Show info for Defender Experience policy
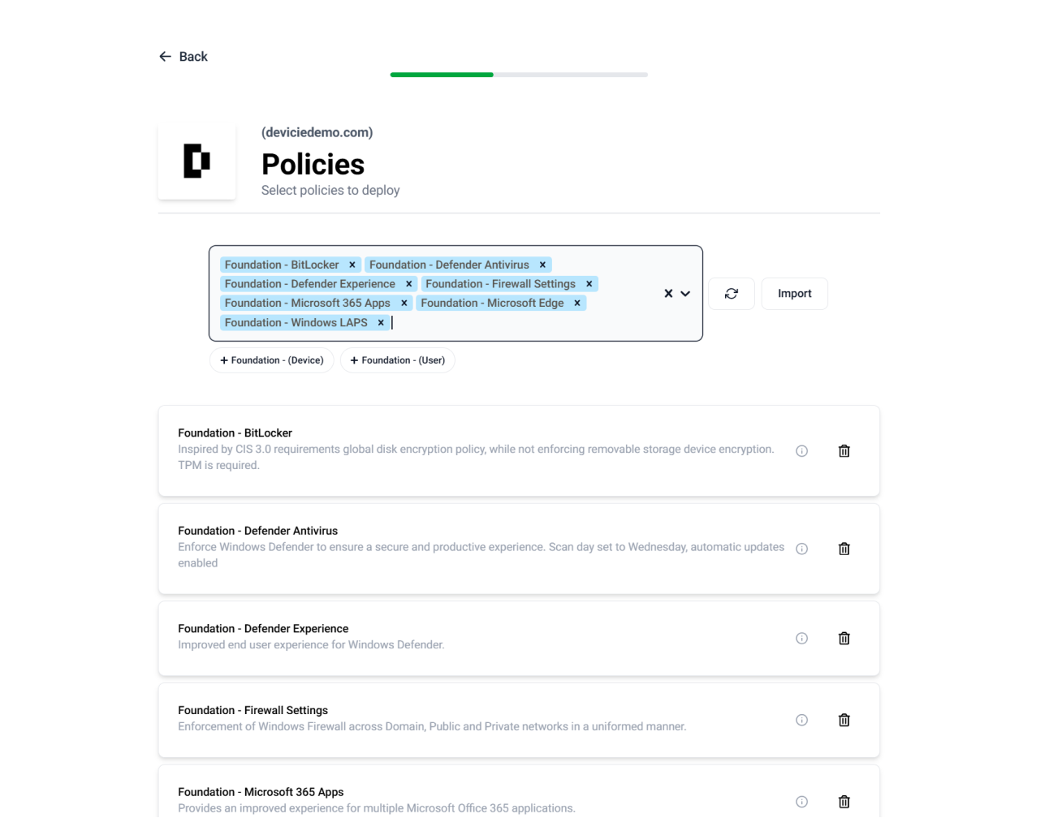Screen dimensions: 1062x818 pyautogui.click(x=801, y=639)
